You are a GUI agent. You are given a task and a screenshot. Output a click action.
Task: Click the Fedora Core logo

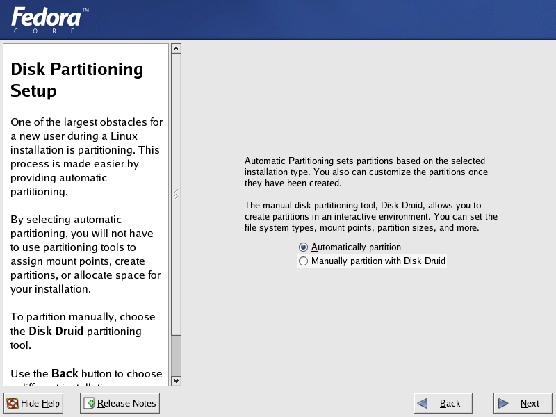[x=49, y=21]
